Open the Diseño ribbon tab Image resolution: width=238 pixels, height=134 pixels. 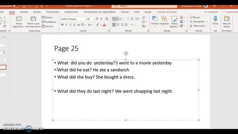point(37,12)
